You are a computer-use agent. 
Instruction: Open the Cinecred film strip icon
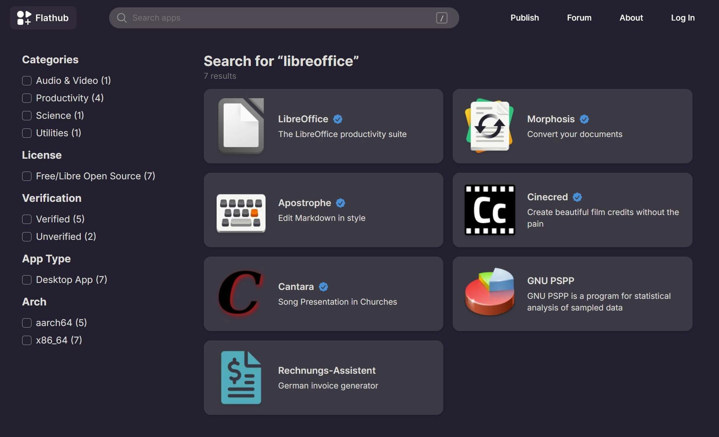tap(490, 210)
